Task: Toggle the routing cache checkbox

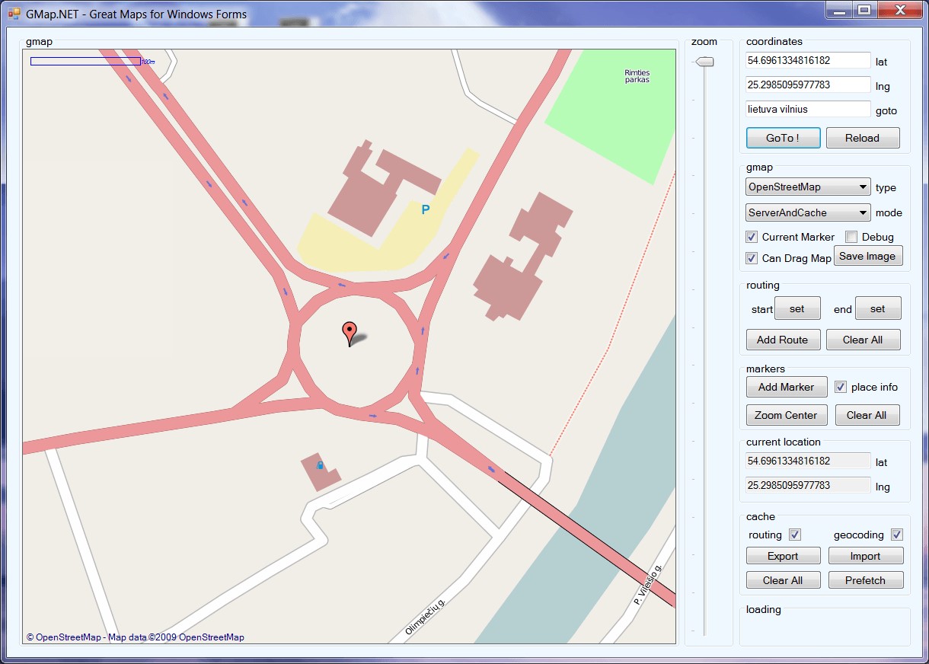Action: click(x=795, y=535)
